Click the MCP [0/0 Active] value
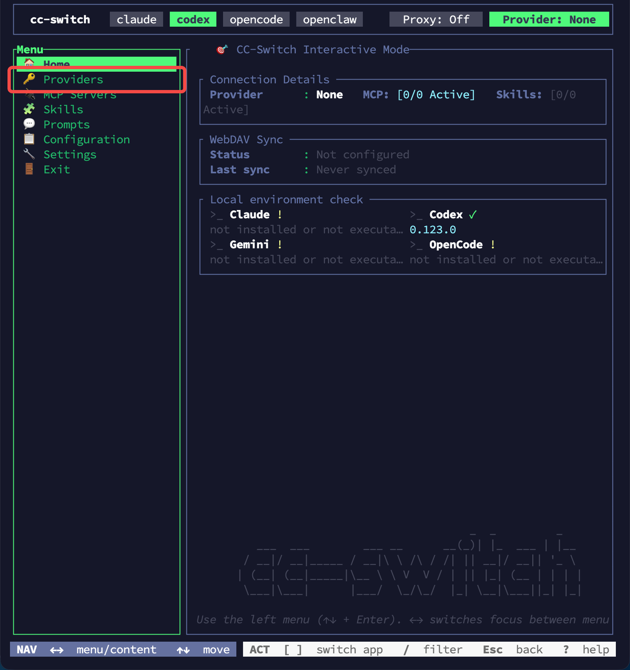Screen dimensions: 630x670 coord(436,95)
